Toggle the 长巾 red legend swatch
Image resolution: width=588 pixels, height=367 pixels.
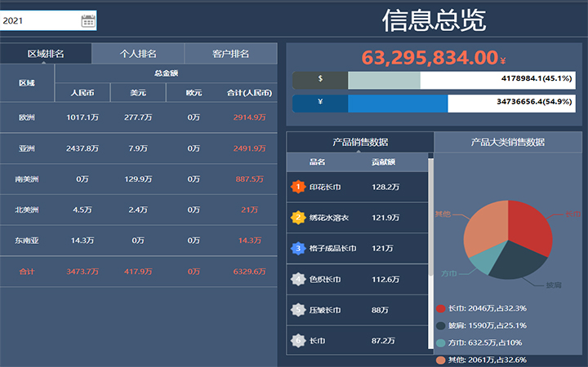point(441,308)
